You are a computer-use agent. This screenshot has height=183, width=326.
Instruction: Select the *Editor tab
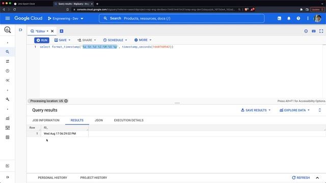(x=40, y=31)
